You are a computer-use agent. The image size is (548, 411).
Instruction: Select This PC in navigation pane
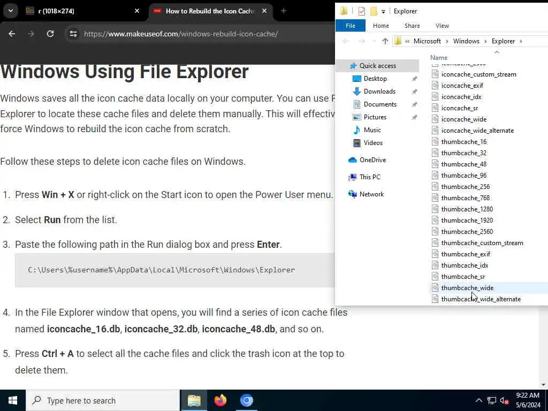(370, 177)
